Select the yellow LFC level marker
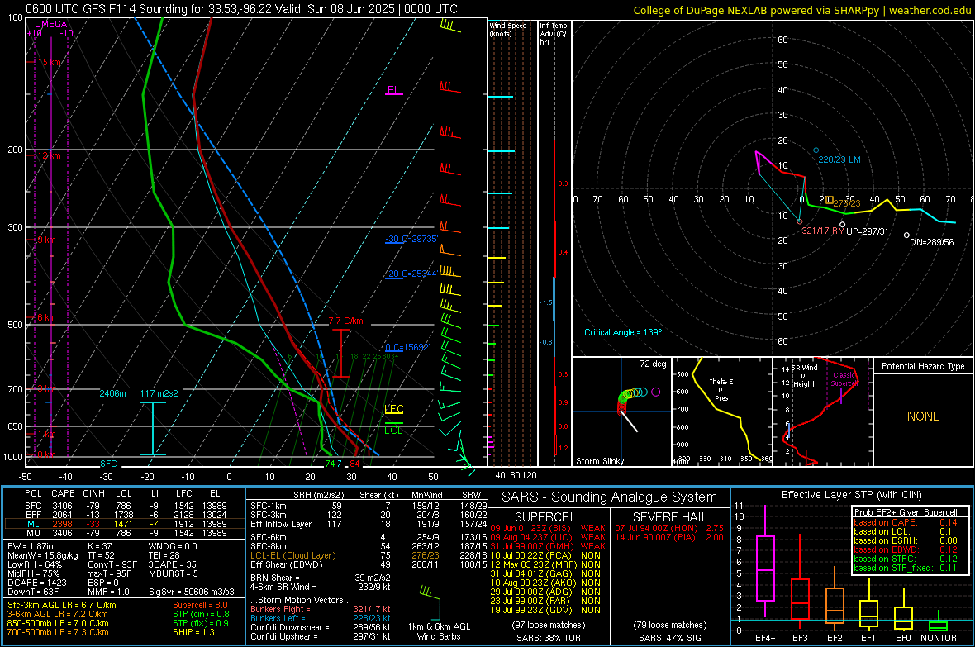 393,409
